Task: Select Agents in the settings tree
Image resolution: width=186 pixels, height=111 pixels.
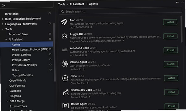Action: 27,45
